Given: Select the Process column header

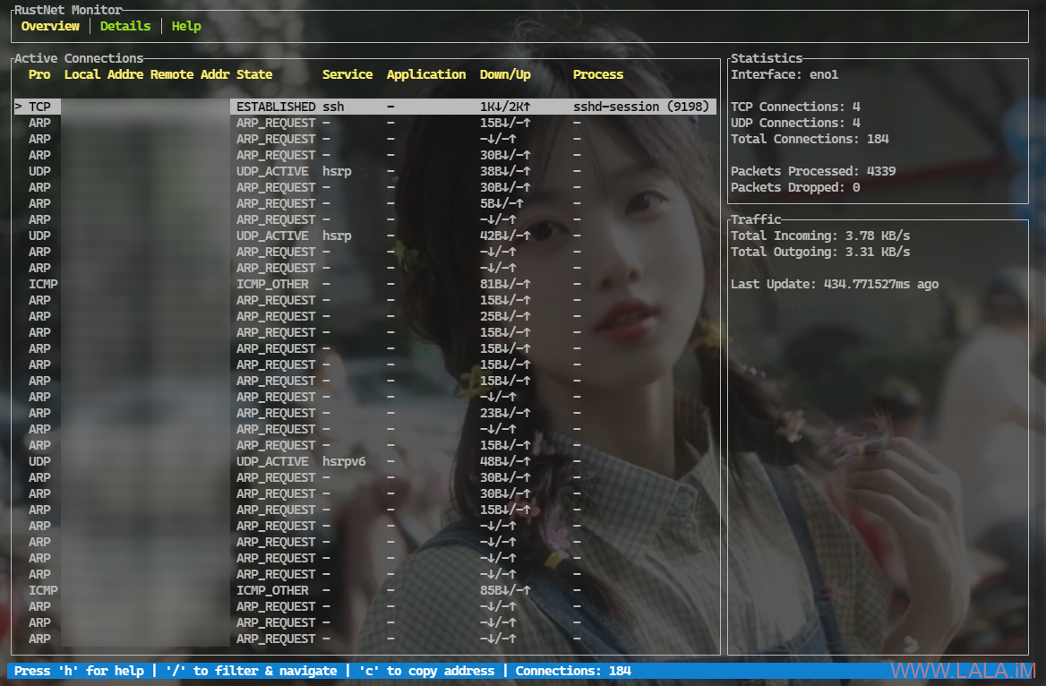Looking at the screenshot, I should (597, 74).
